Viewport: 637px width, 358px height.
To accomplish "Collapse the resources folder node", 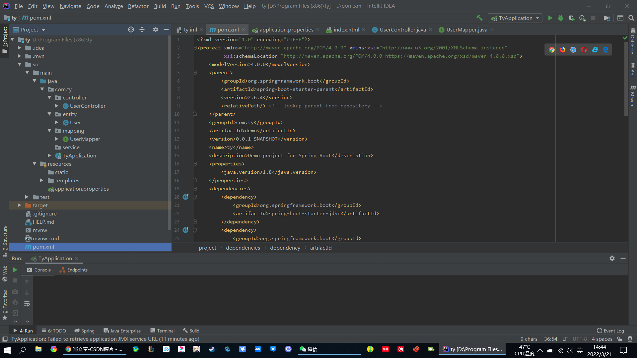I will coord(35,164).
